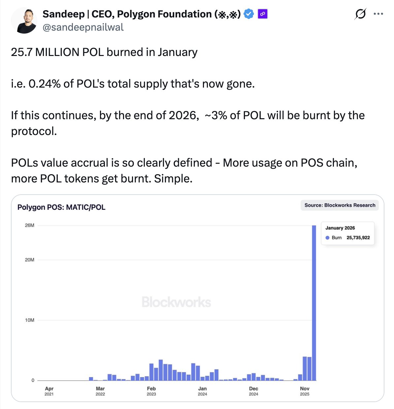Click the January 2026 burn bar
The height and width of the screenshot is (409, 394).
pos(314,303)
